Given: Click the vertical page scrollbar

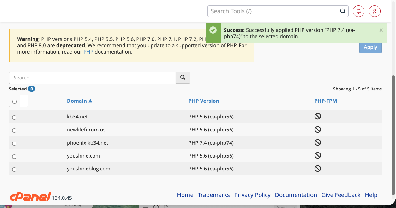Looking at the screenshot, I should pos(393,135).
